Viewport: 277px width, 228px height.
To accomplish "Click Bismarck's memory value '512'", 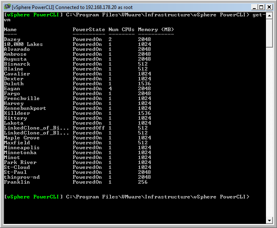I will click(143, 64).
